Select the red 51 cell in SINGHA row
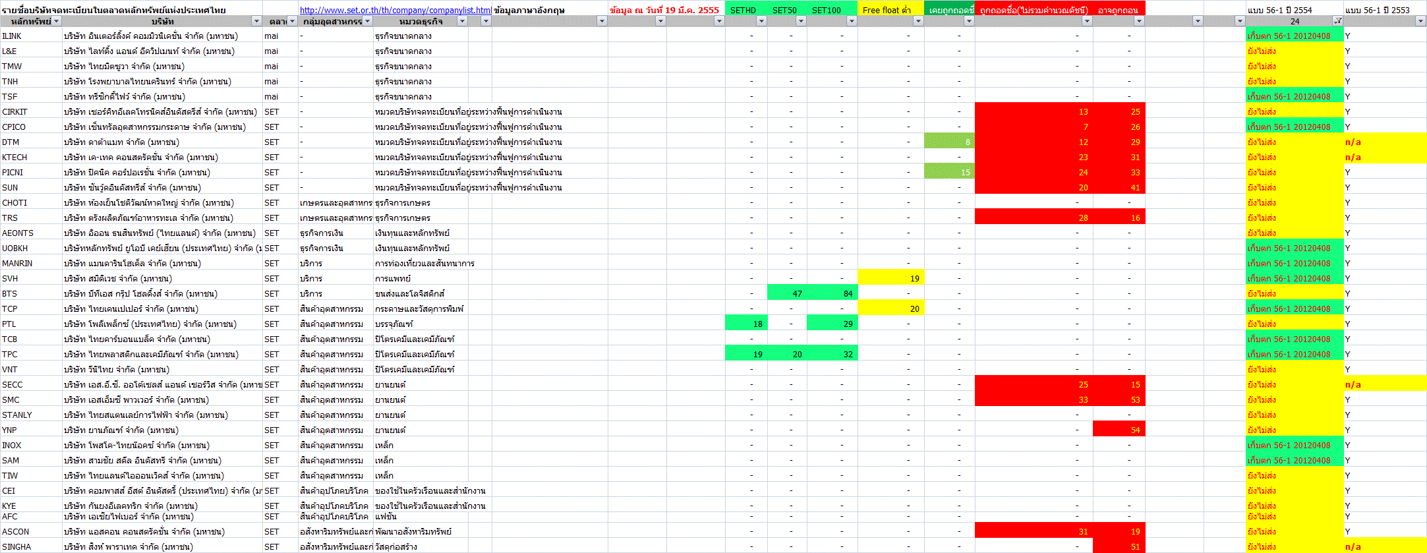The image size is (1427, 553). (1119, 546)
